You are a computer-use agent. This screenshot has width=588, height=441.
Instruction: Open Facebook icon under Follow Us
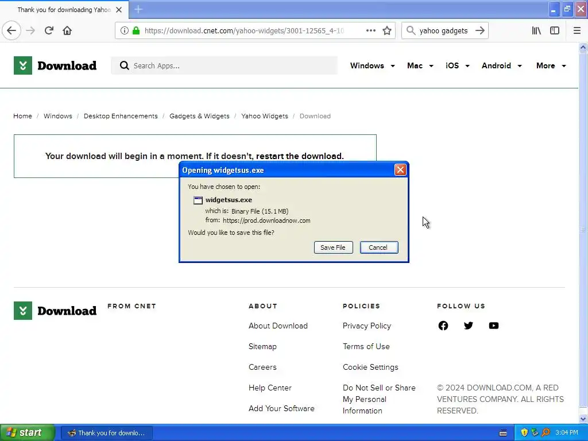click(443, 326)
